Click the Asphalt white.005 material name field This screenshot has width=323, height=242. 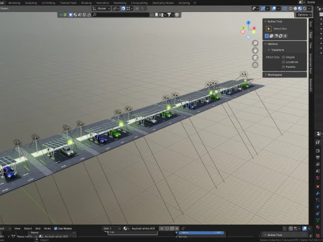143,229
